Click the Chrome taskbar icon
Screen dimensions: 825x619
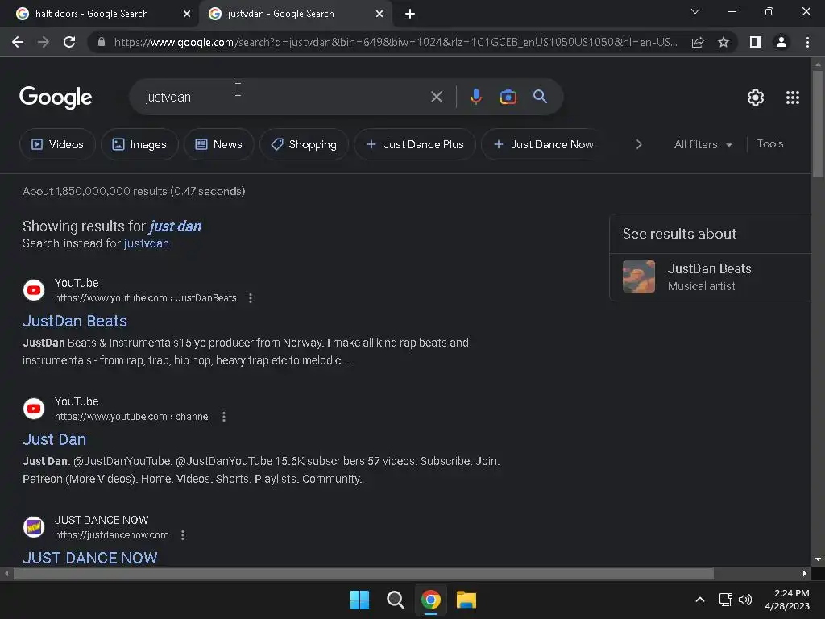tap(430, 600)
